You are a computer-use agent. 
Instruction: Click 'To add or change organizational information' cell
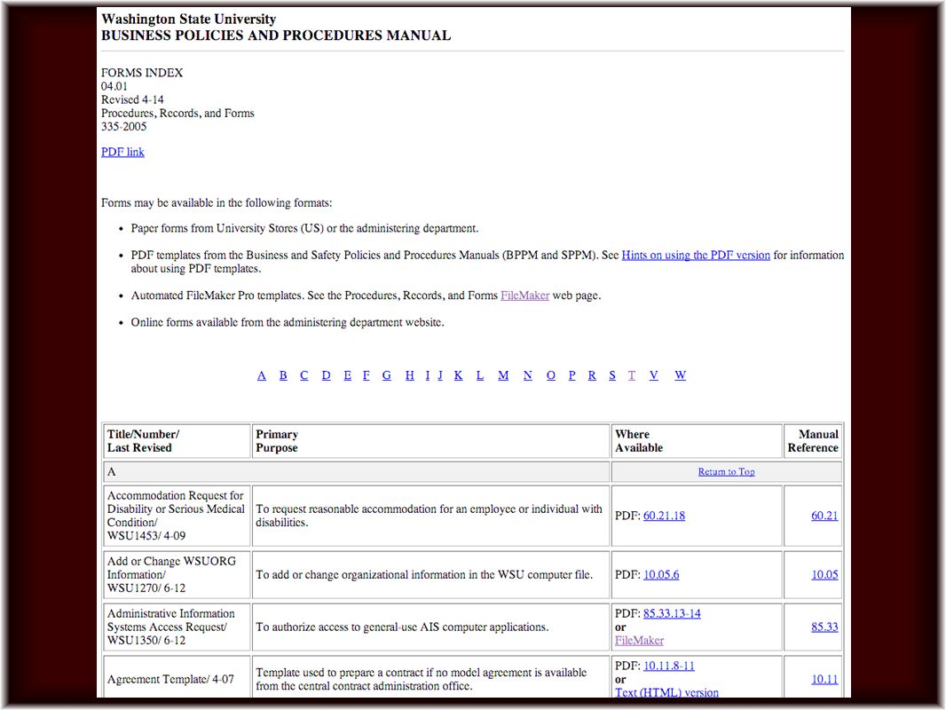430,575
